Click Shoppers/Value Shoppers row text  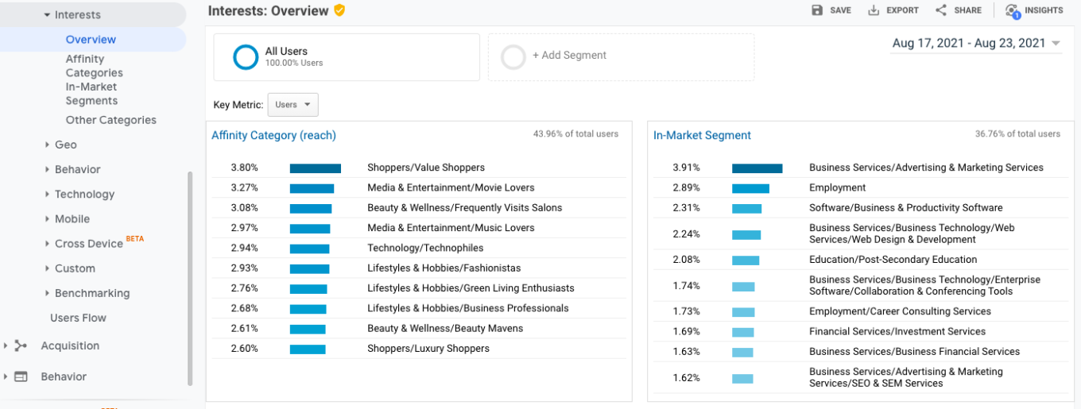[426, 168]
